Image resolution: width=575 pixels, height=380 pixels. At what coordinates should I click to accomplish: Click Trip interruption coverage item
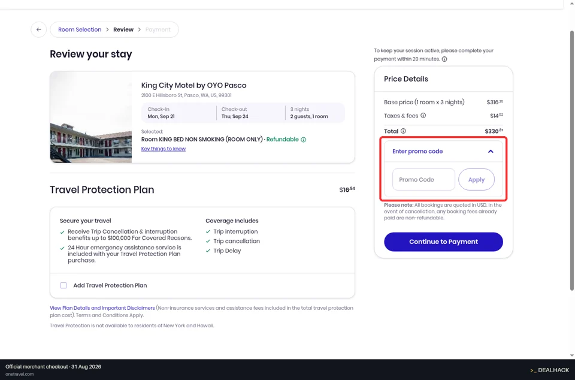[x=235, y=231]
